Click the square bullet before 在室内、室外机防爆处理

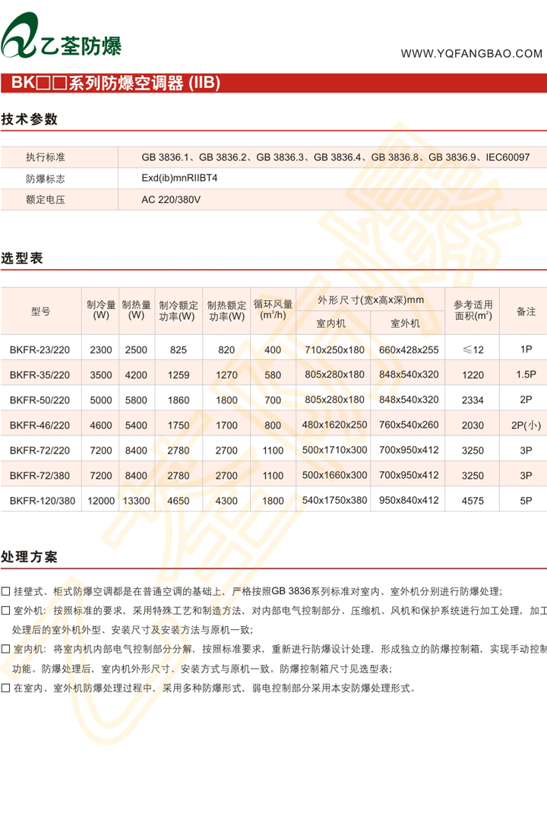(6, 688)
